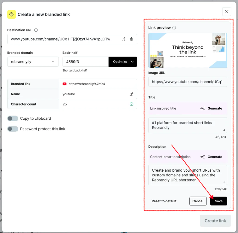Edit the Back-half field 4589f3
This screenshot has height=233, width=238.
tap(86, 62)
